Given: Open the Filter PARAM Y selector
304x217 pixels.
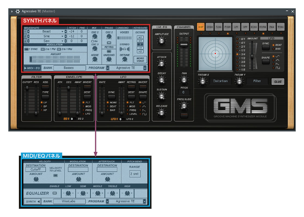Looking at the screenshot, I should (257, 81).
